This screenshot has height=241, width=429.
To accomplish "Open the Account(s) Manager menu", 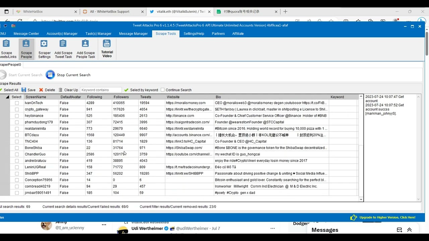I will click(62, 33).
